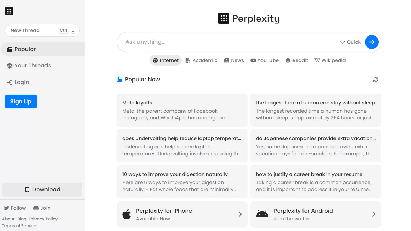
Task: Refresh the Popular Now list
Action: (376, 80)
